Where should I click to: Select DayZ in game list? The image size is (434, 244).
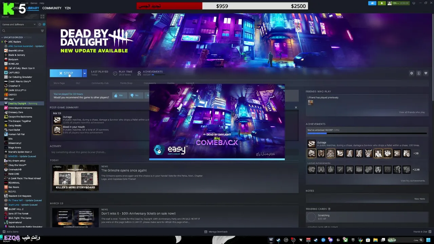point(11,99)
